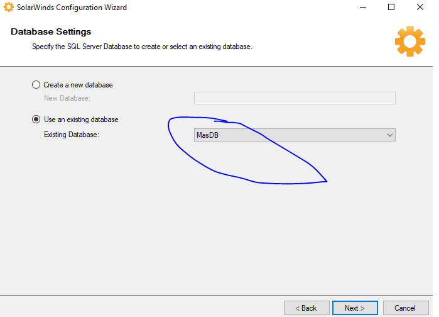The width and height of the screenshot is (439, 317).
Task: Click the 'Existing Database:' label
Action: (x=72, y=135)
